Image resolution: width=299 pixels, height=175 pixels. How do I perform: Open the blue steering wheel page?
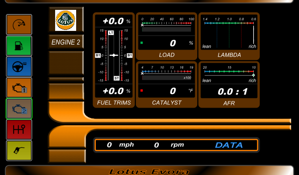pyautogui.click(x=19, y=66)
